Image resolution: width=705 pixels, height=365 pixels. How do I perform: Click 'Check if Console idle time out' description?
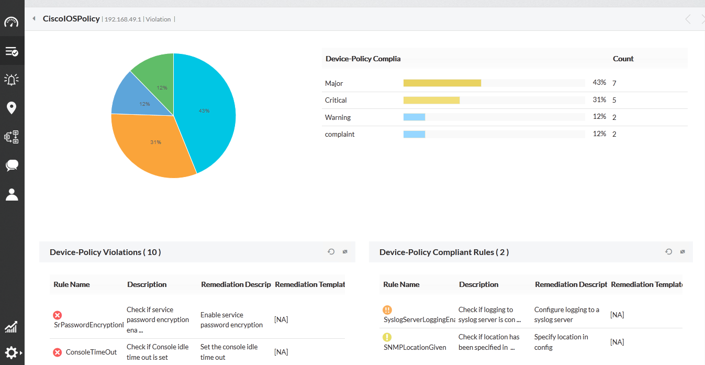158,352
